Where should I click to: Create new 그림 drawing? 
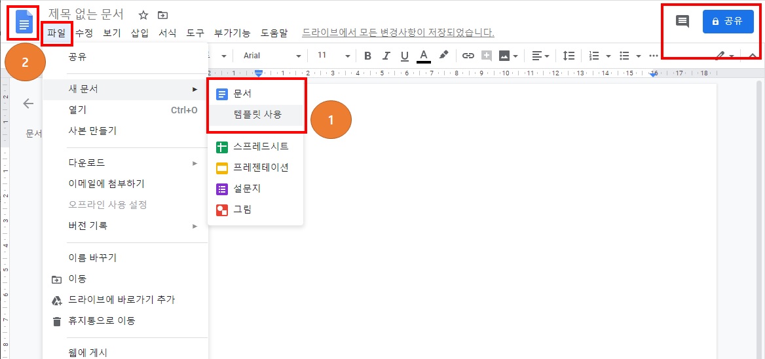[255, 210]
